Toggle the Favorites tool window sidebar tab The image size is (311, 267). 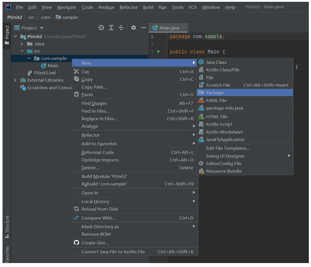7,254
